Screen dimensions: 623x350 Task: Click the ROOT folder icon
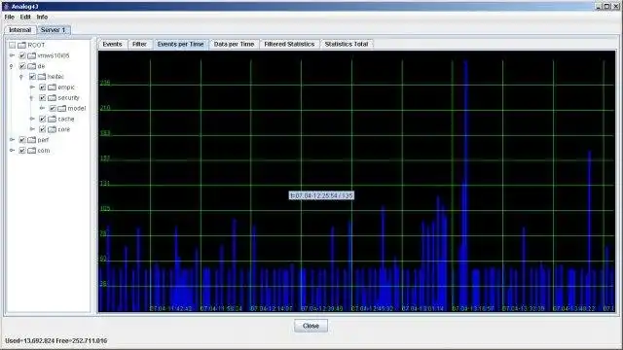21,46
